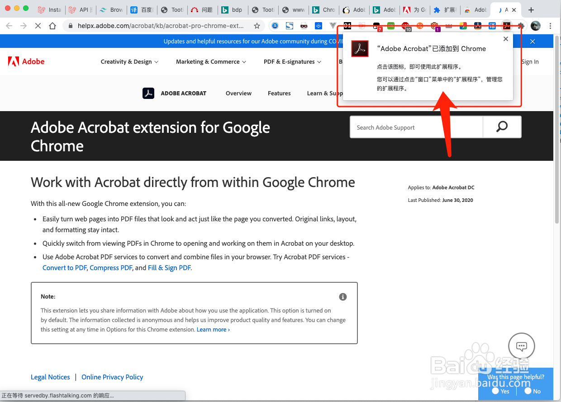Viewport: 561px width, 402px height.
Task: Open the chat bubble support widget
Action: click(x=522, y=347)
